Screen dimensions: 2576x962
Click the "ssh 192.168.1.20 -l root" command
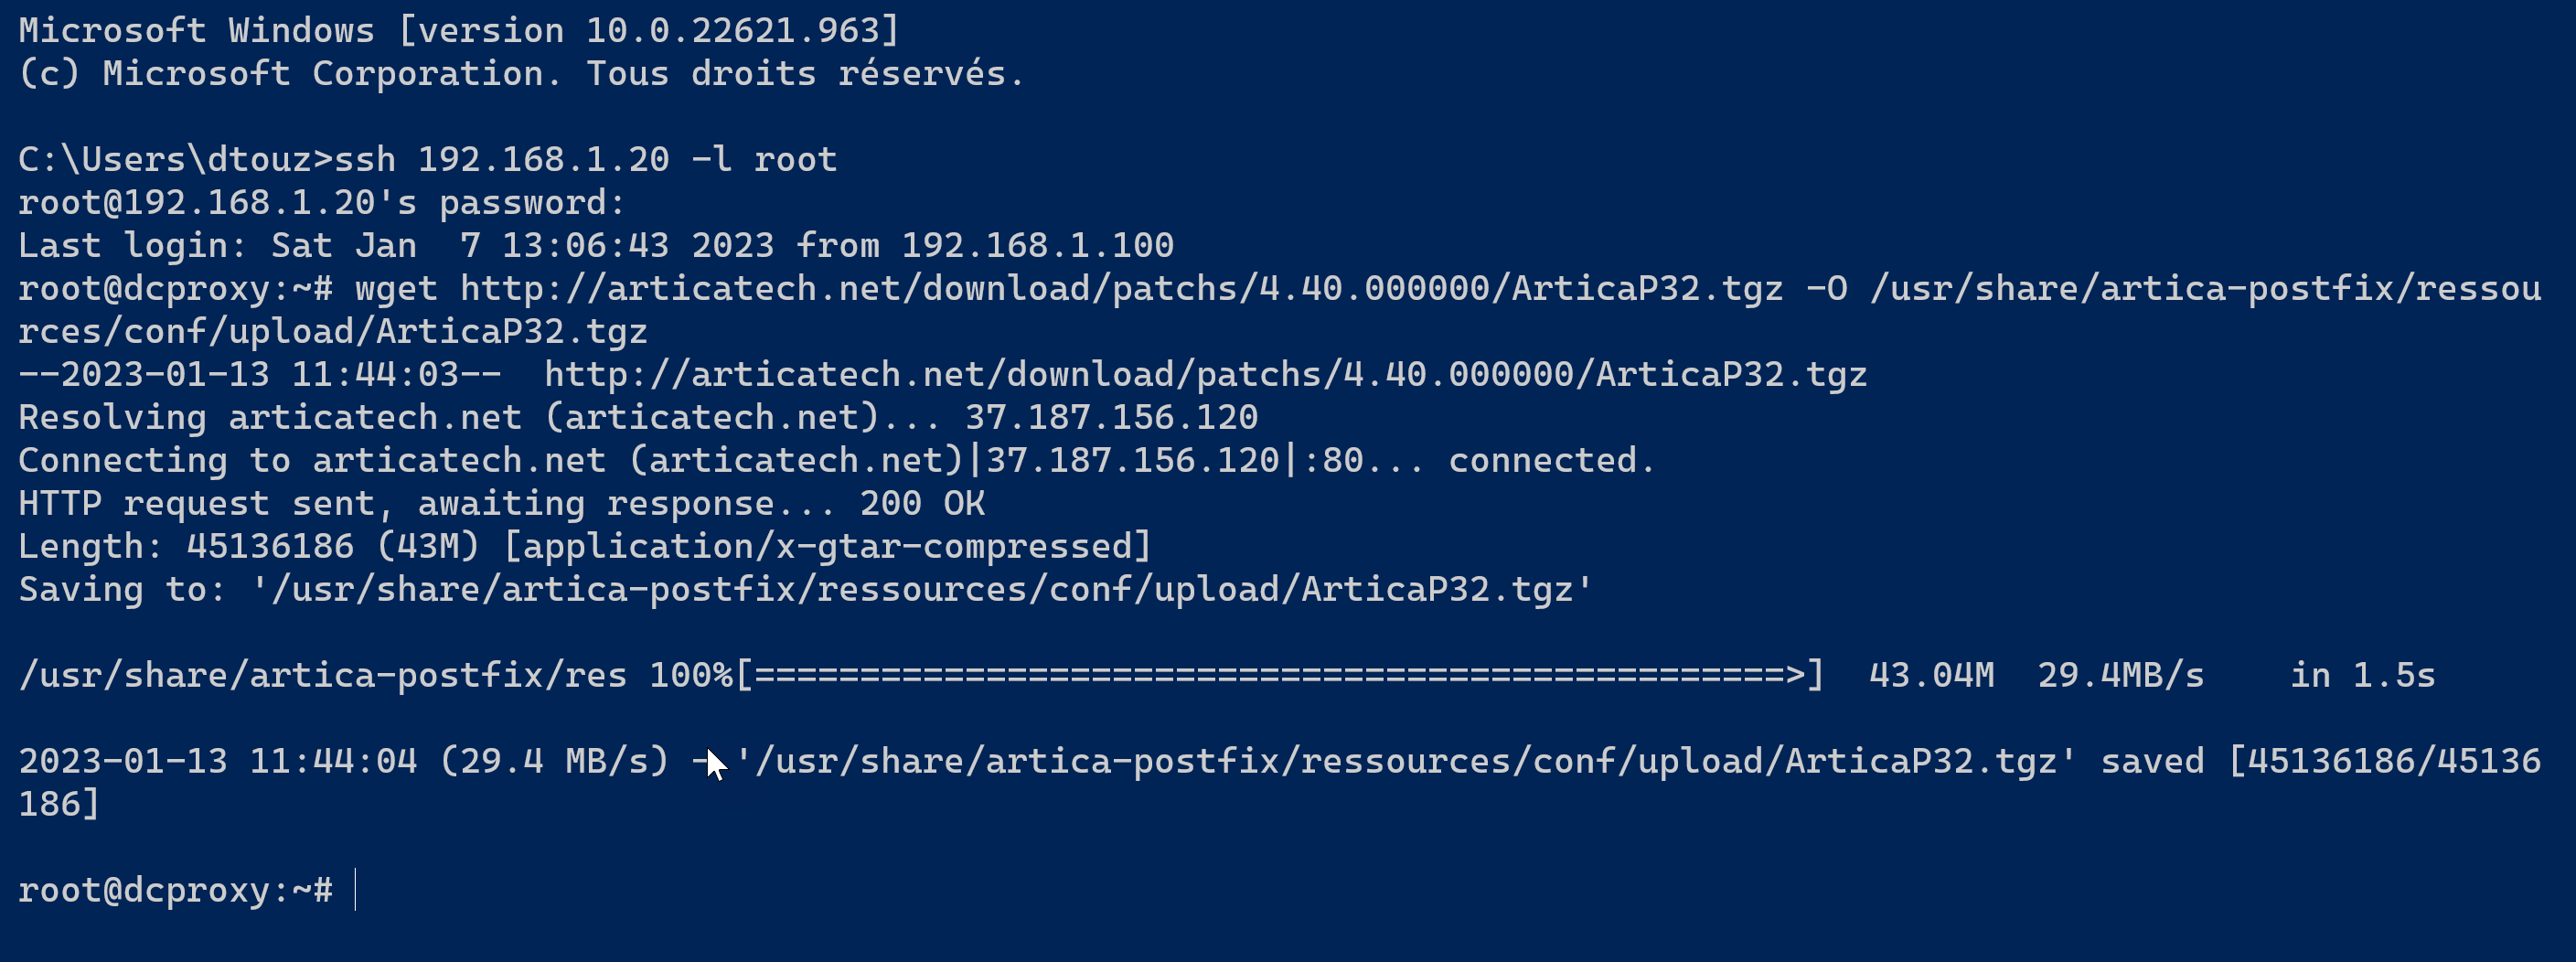pos(585,160)
